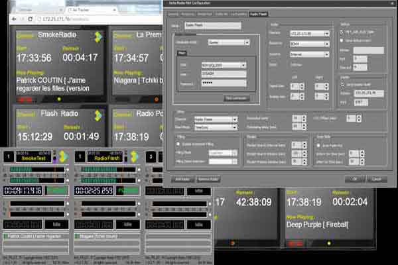Image resolution: width=398 pixels, height=265 pixels.
Task: Click the SmokeRadio channel title
Action: pos(57,34)
